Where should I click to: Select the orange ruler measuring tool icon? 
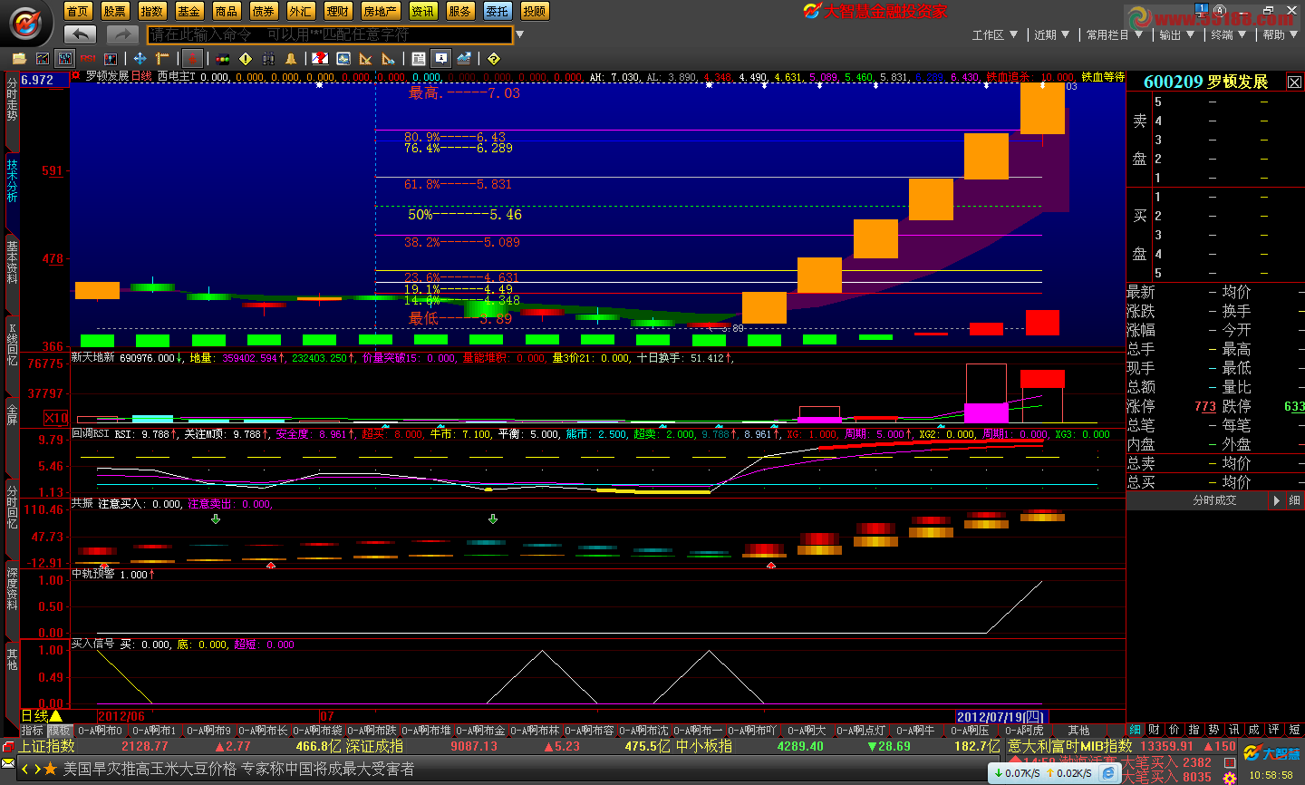(x=162, y=59)
